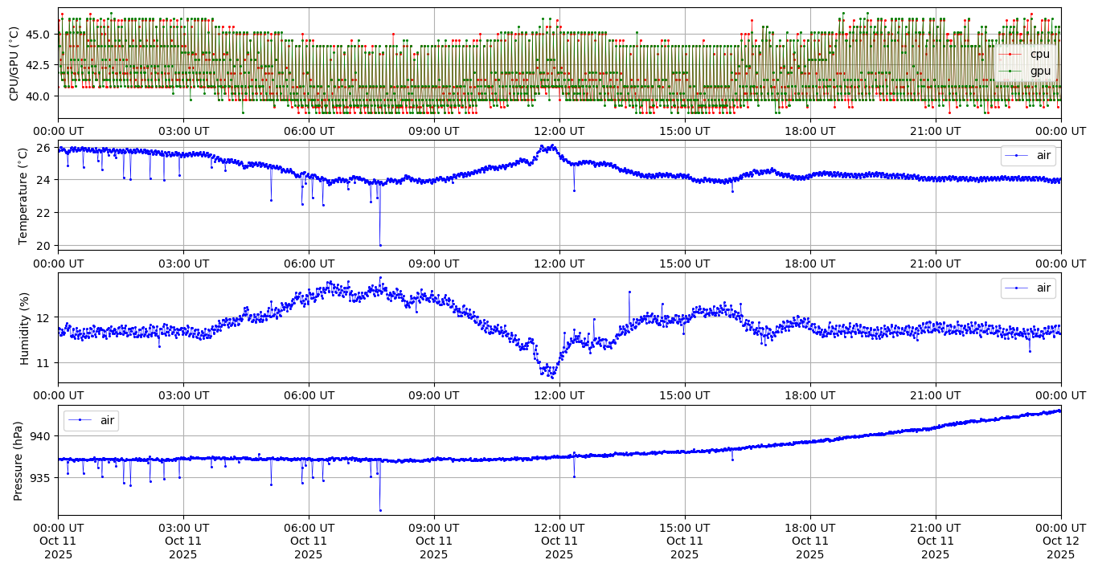
Task: Click the CPU/GPU (°C) y-axis label
Action: pyautogui.click(x=14, y=63)
